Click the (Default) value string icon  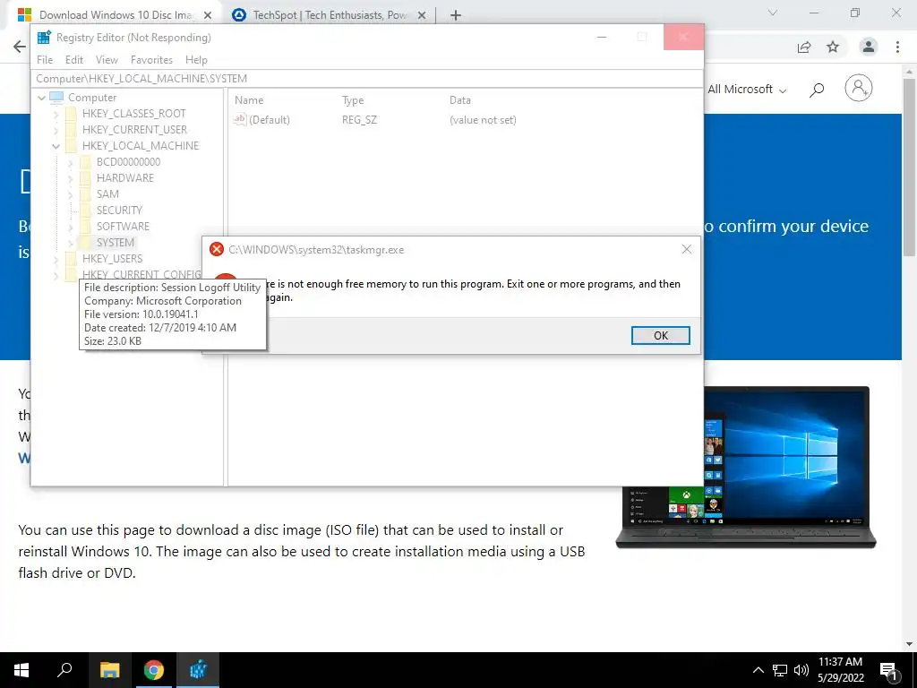[x=240, y=119]
